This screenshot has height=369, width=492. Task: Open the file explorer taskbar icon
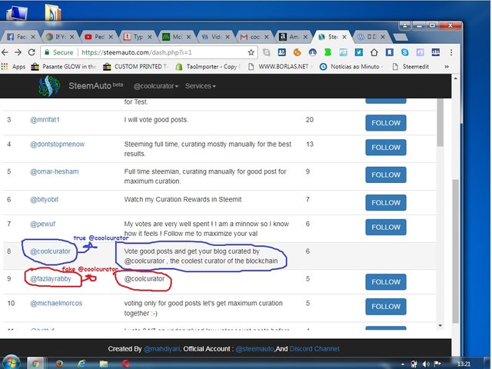[81, 362]
